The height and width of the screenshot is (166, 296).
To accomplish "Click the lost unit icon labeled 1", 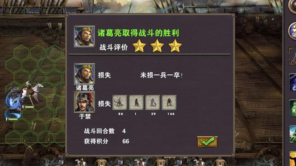I will tap(136, 102).
